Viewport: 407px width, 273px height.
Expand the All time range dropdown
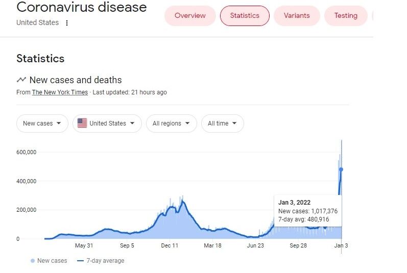(222, 123)
